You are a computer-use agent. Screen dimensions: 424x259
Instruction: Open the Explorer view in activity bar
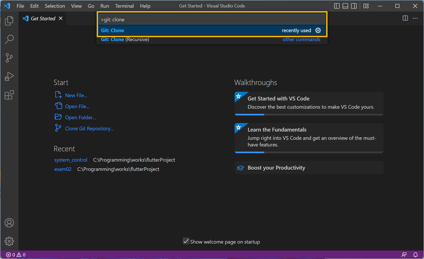tap(9, 21)
